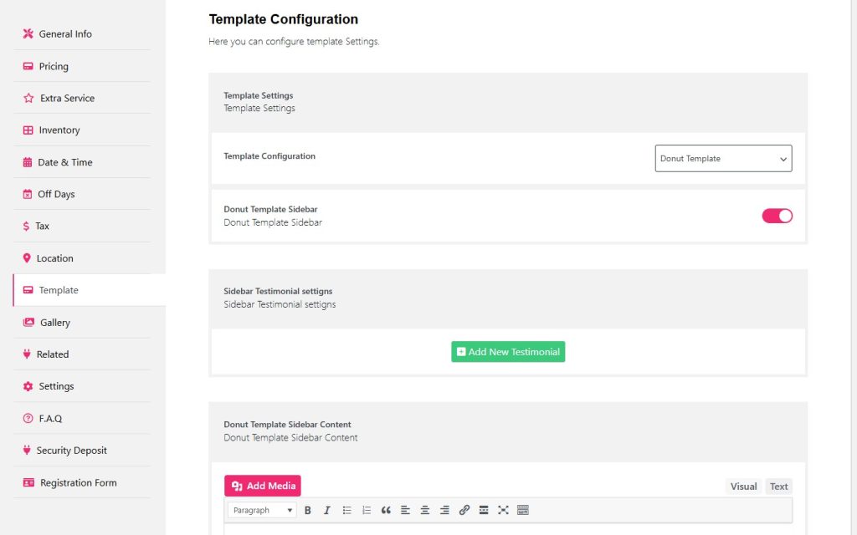Open the Pricing menu item
Image resolution: width=857 pixels, height=535 pixels.
click(x=54, y=66)
